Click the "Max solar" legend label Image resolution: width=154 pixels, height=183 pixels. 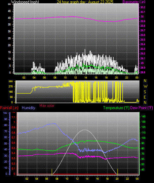tap(47, 106)
